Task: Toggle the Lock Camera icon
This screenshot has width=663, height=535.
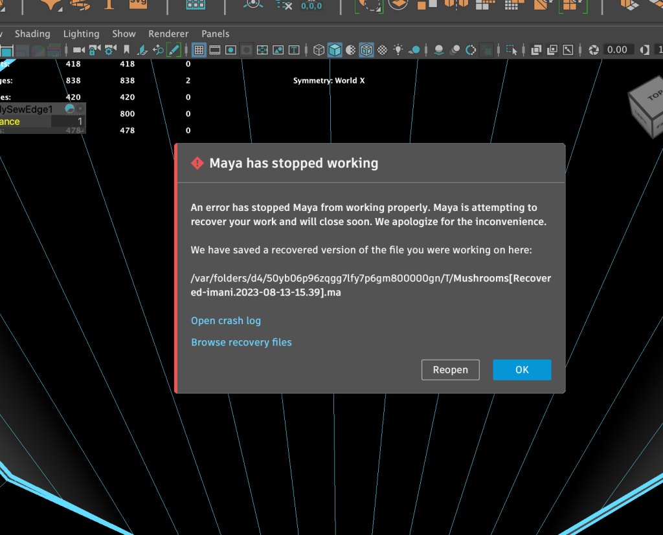Action: tap(95, 50)
